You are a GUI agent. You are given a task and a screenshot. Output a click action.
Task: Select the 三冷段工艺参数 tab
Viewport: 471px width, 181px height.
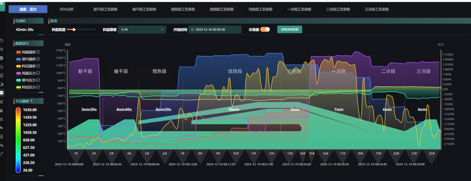click(x=376, y=9)
